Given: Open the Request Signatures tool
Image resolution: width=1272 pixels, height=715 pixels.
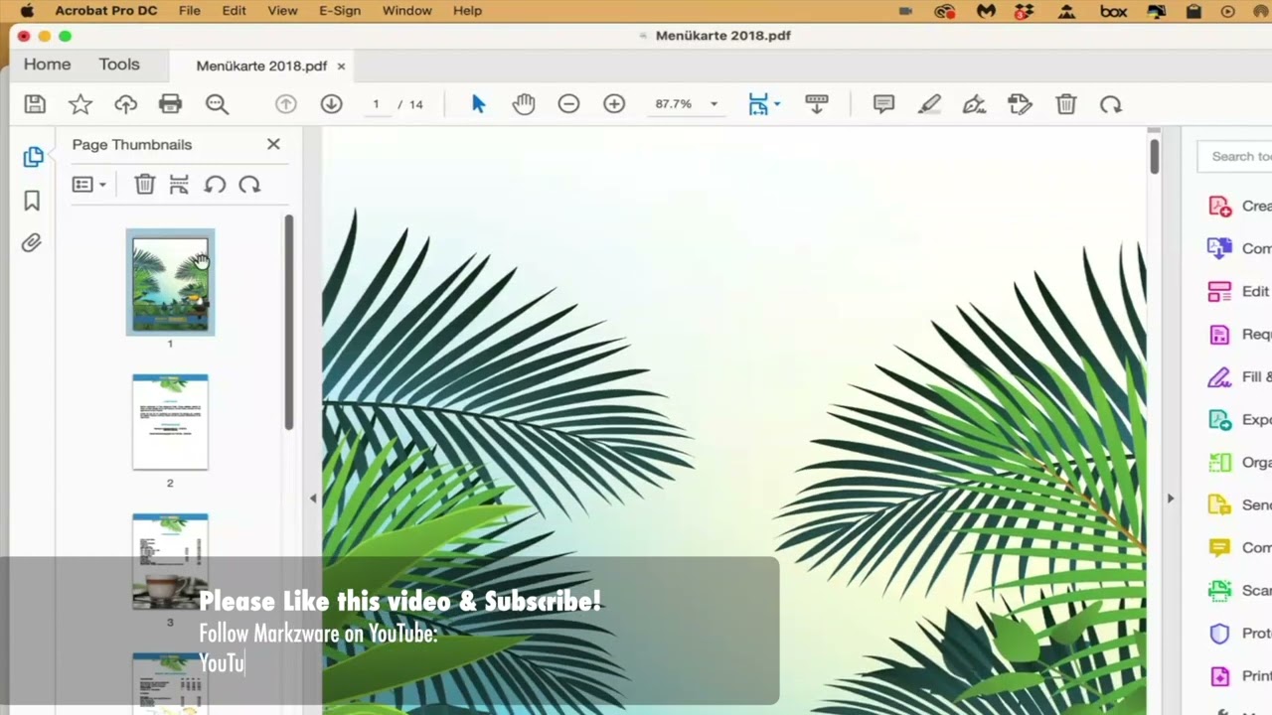Looking at the screenshot, I should pyautogui.click(x=1239, y=335).
